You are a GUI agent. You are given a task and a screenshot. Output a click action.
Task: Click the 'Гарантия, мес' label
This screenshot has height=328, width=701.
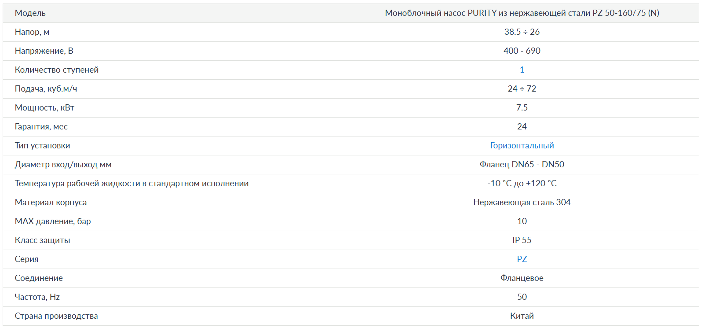pyautogui.click(x=41, y=126)
